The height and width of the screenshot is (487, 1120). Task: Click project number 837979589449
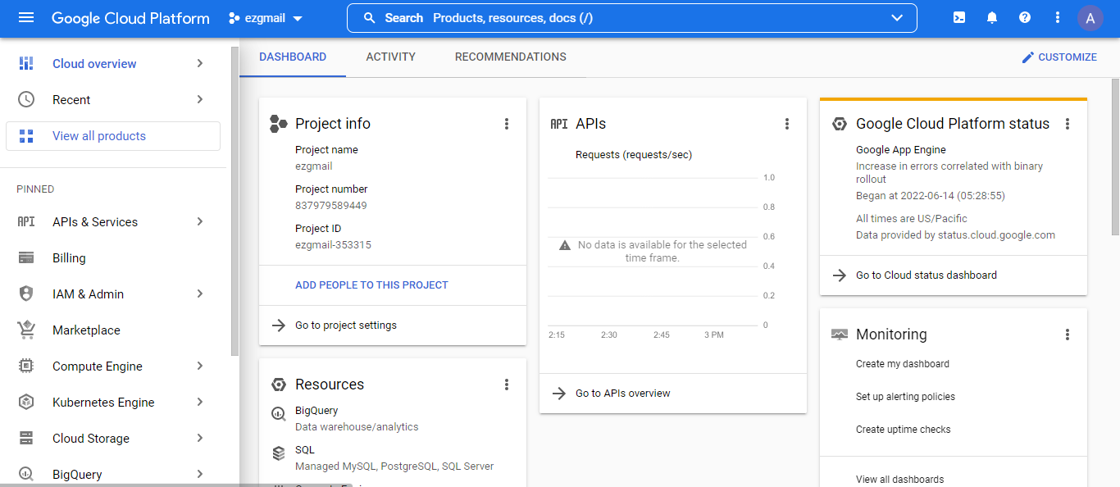(x=331, y=206)
